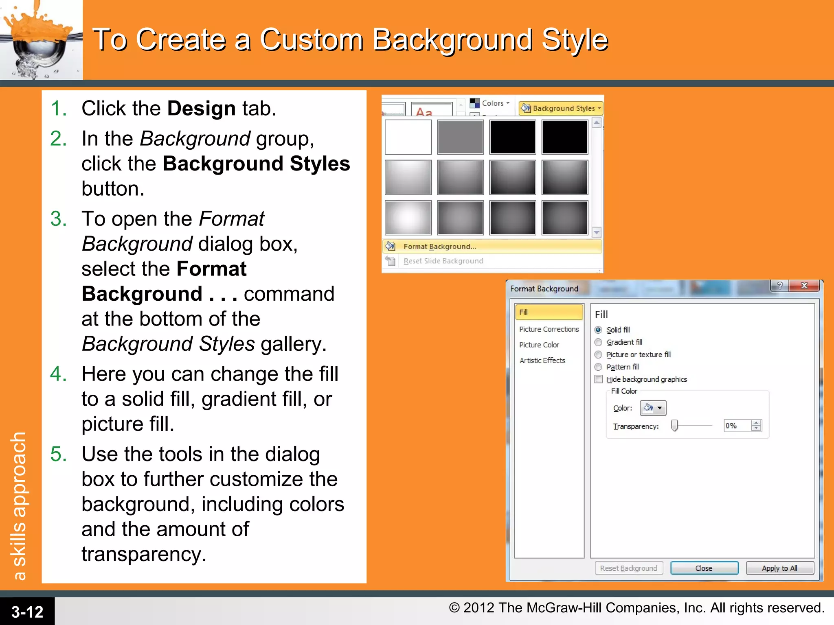This screenshot has height=625, width=834.
Task: Select the Gradient fill radio button
Action: pyautogui.click(x=598, y=342)
